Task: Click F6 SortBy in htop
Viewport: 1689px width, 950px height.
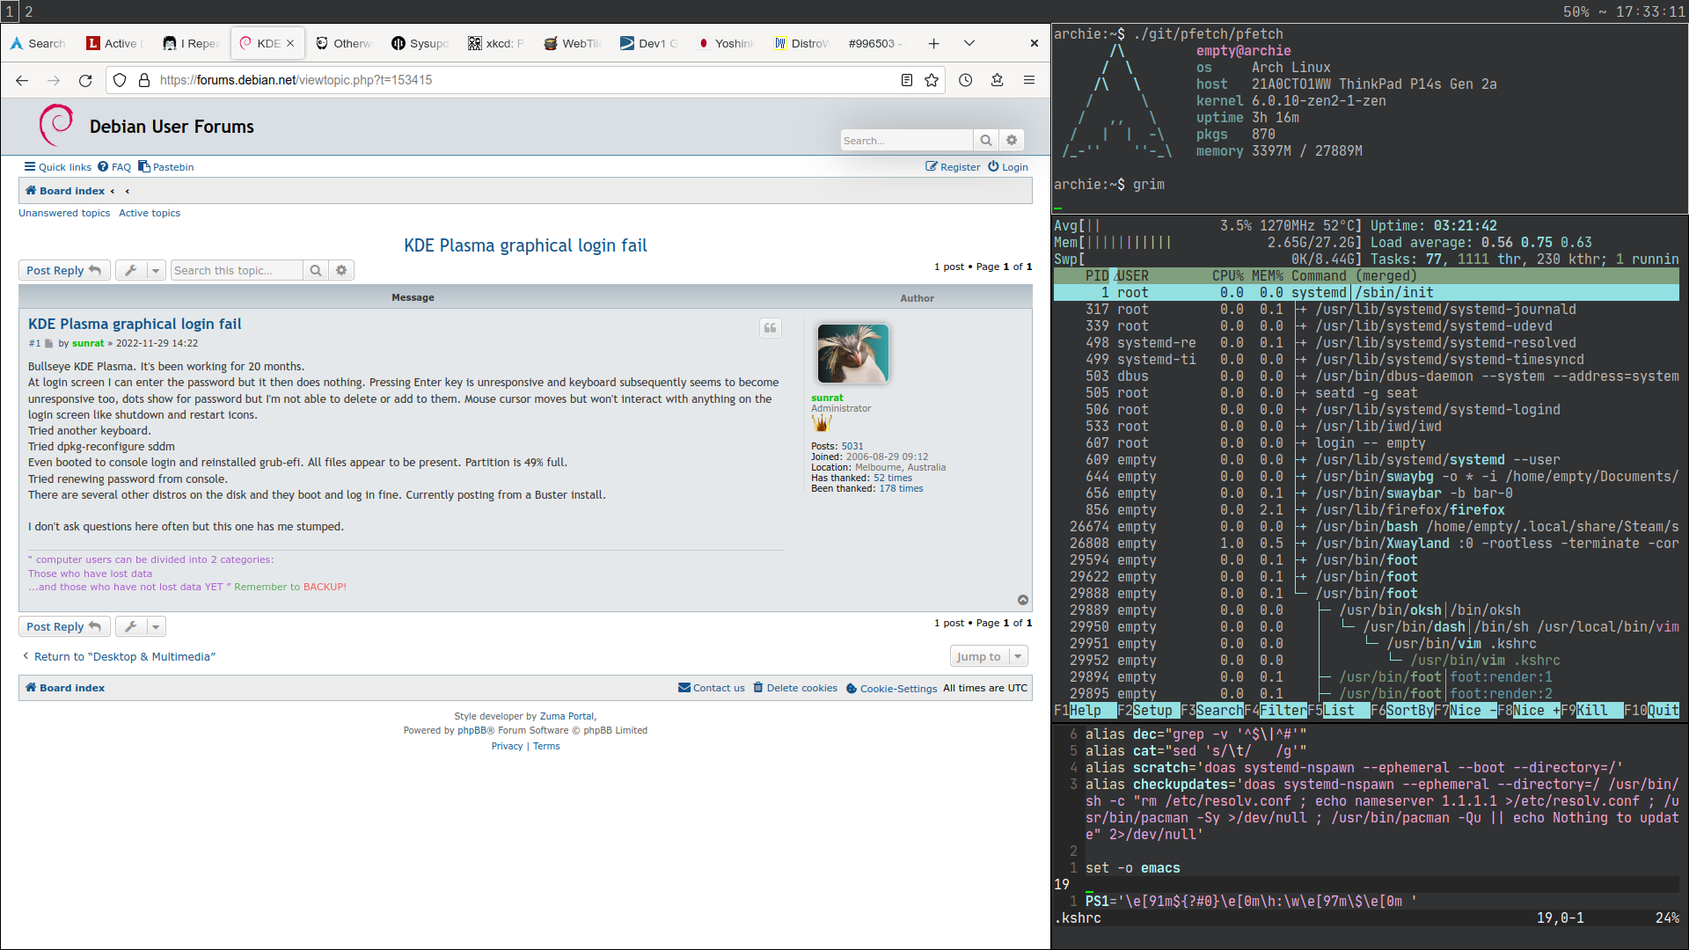Action: (1402, 711)
